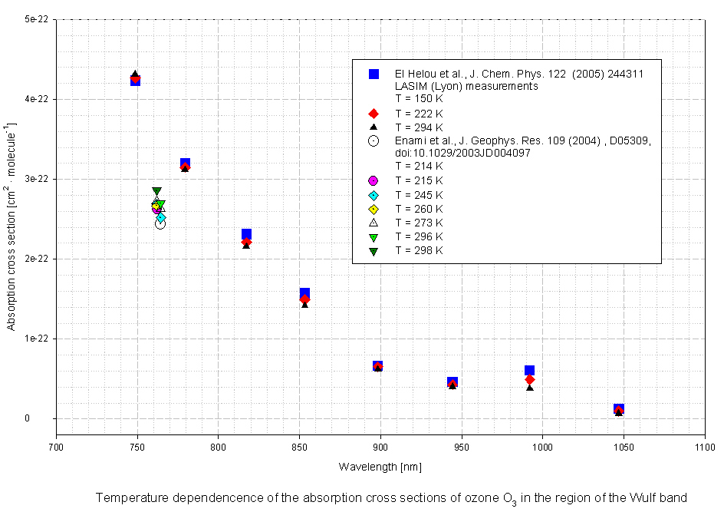
Task: Click the open circle Enami legend marker
Action: [x=374, y=140]
